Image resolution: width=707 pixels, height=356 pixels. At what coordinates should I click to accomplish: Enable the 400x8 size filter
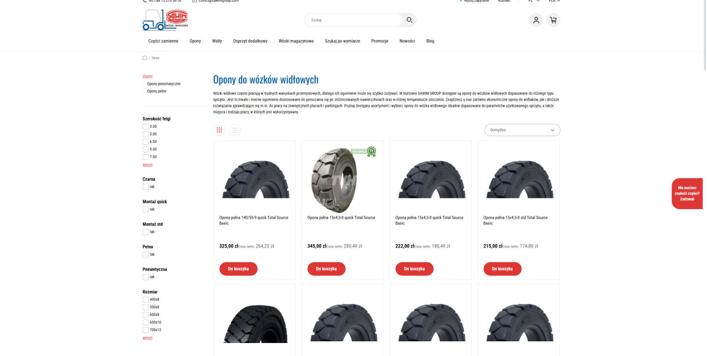pos(145,299)
